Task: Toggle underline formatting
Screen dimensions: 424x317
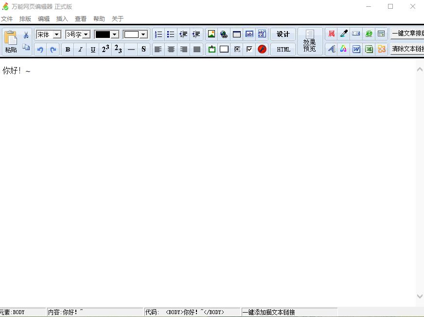Action: tap(93, 49)
